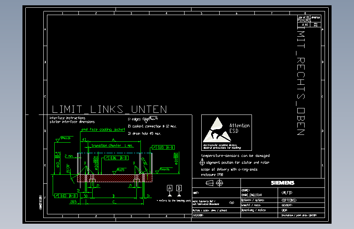Click the 'transition chamfer 1 min.' label

[112, 145]
